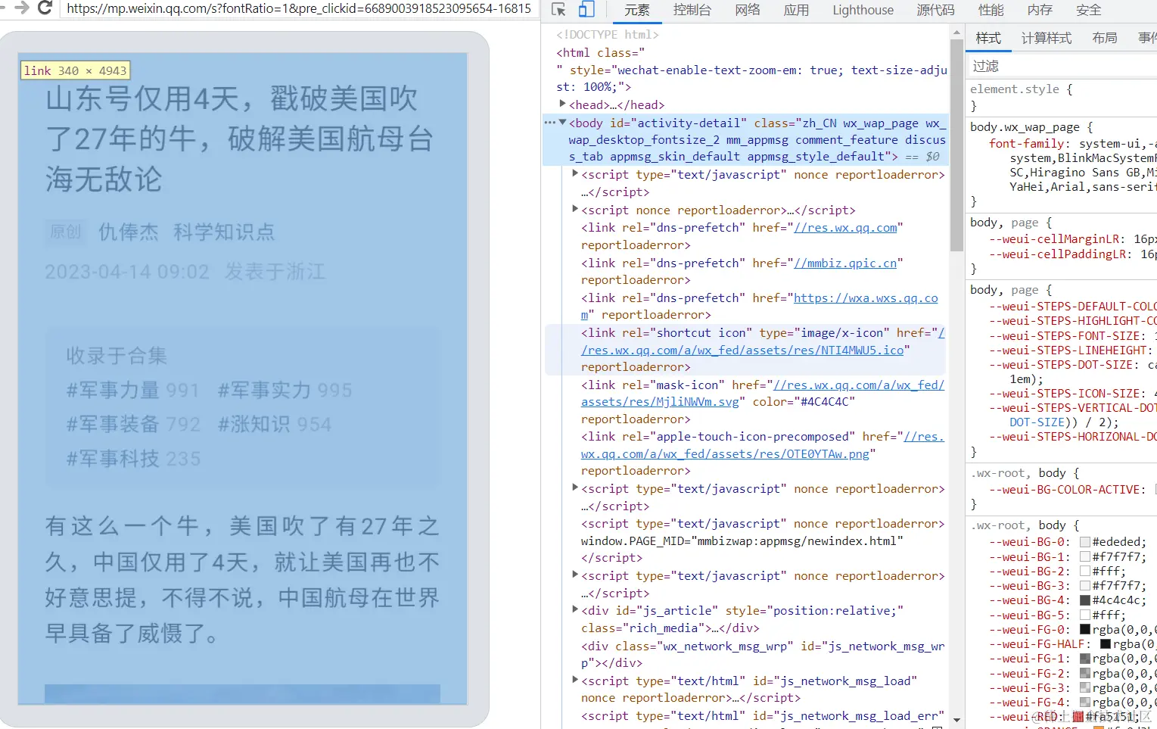Click scrollbar down arrow in elements panel
This screenshot has height=729, width=1157.
point(956,720)
